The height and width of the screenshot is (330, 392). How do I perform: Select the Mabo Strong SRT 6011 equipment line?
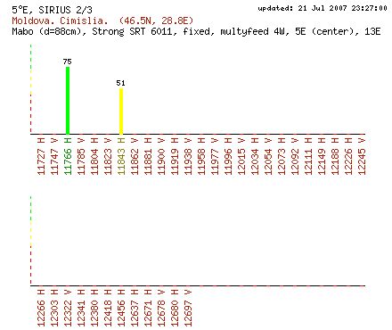[x=196, y=31]
